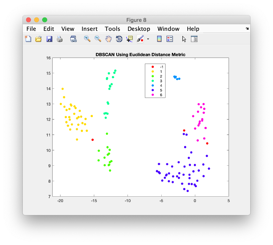Select the Zoom In magnifier tool
The height and width of the screenshot is (245, 273).
(x=87, y=39)
